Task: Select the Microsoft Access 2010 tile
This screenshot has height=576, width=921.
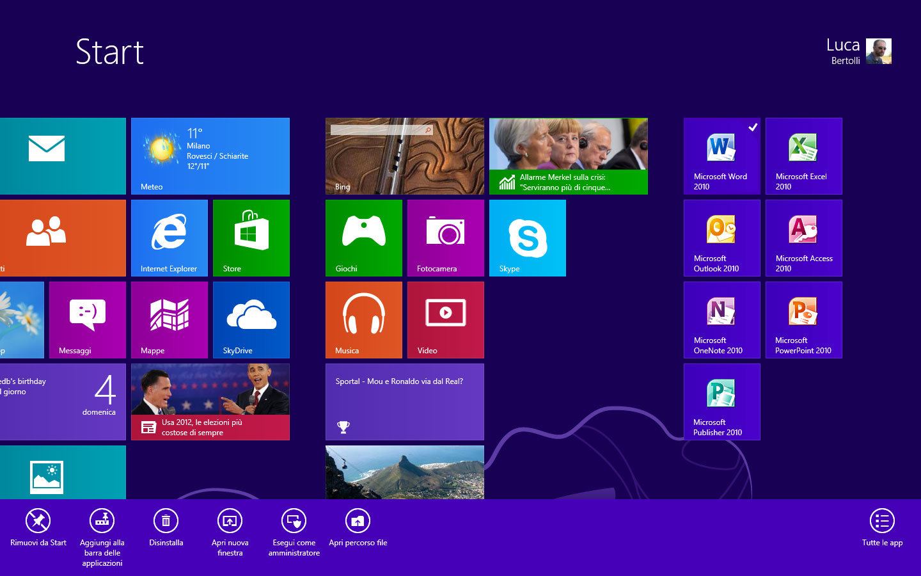Action: pyautogui.click(x=804, y=238)
